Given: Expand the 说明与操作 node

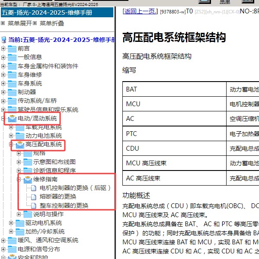Looking at the screenshot, I should [x=19, y=214].
